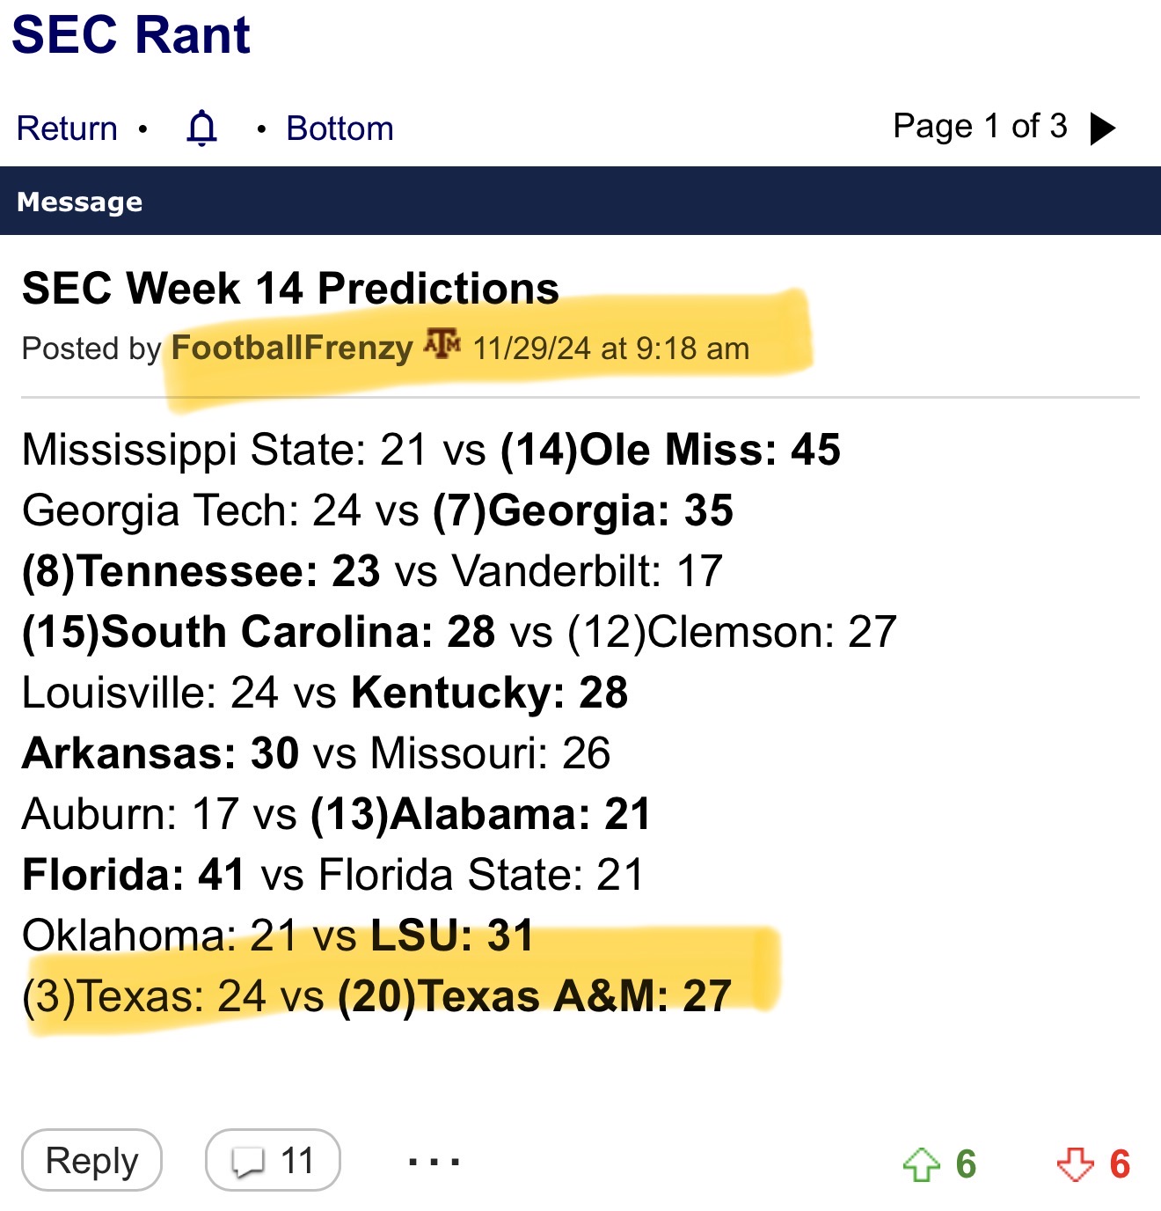Click the Page 1 of 3 indicator
This screenshot has width=1161, height=1211.
[980, 127]
